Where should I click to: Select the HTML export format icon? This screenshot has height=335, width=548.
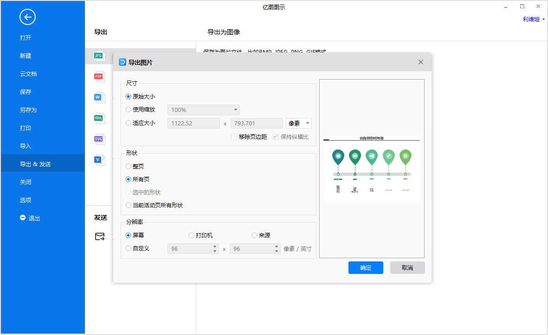tap(99, 118)
